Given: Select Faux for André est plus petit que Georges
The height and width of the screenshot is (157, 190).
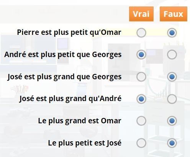Looking at the screenshot, I should point(172,55).
